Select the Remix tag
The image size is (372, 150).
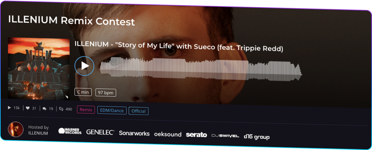coord(86,110)
